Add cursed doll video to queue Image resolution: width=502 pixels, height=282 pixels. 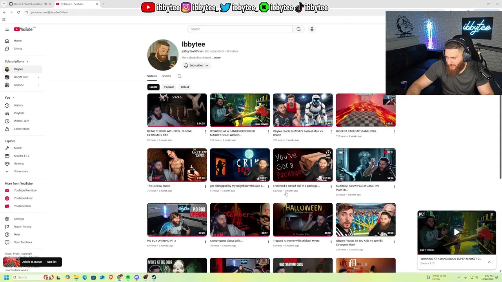tap(328, 159)
